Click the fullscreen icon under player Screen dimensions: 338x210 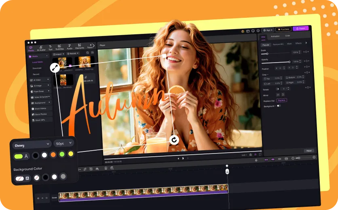(260, 154)
